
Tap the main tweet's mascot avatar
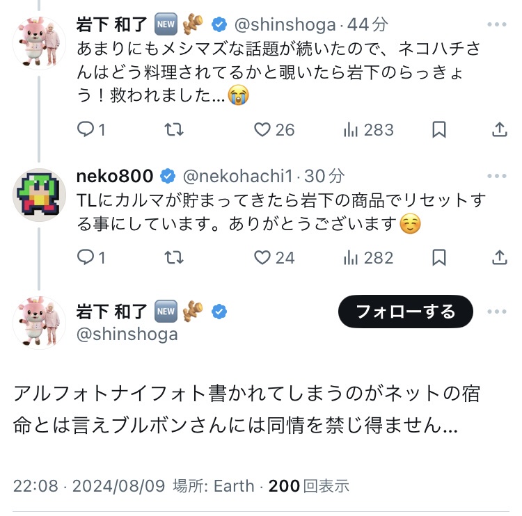40,322
